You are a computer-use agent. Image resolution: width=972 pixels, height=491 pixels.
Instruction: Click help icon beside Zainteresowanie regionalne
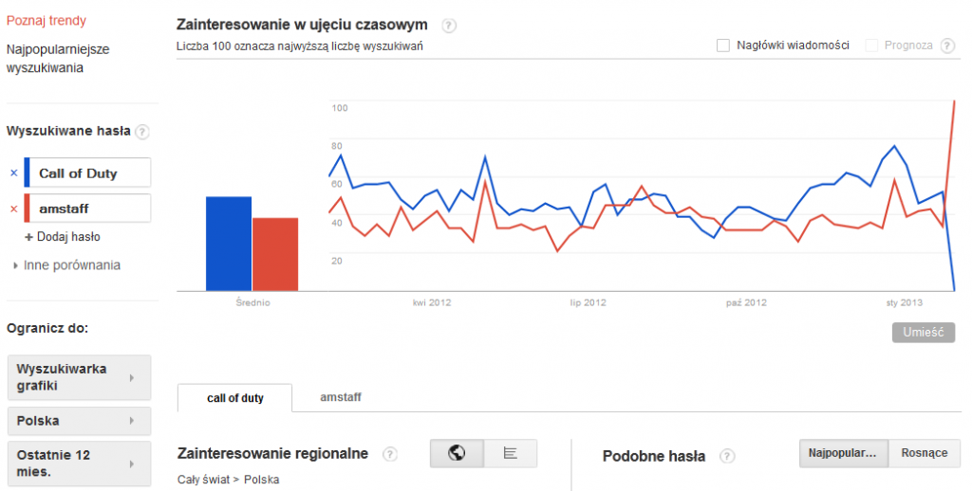[x=389, y=455]
